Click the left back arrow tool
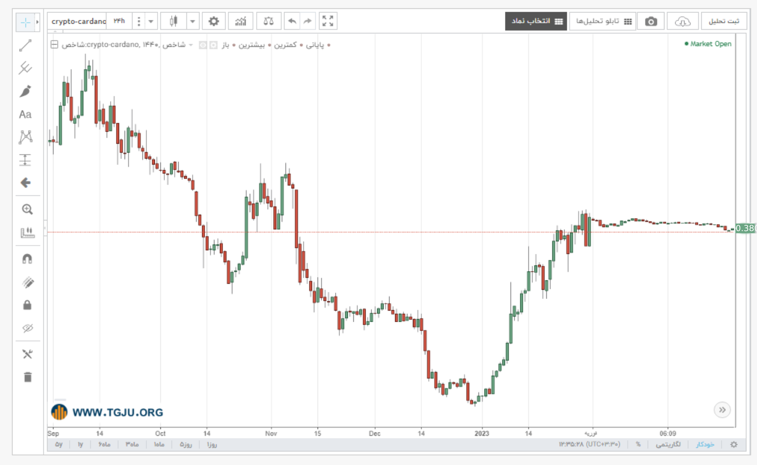This screenshot has height=465, width=757. click(x=26, y=183)
